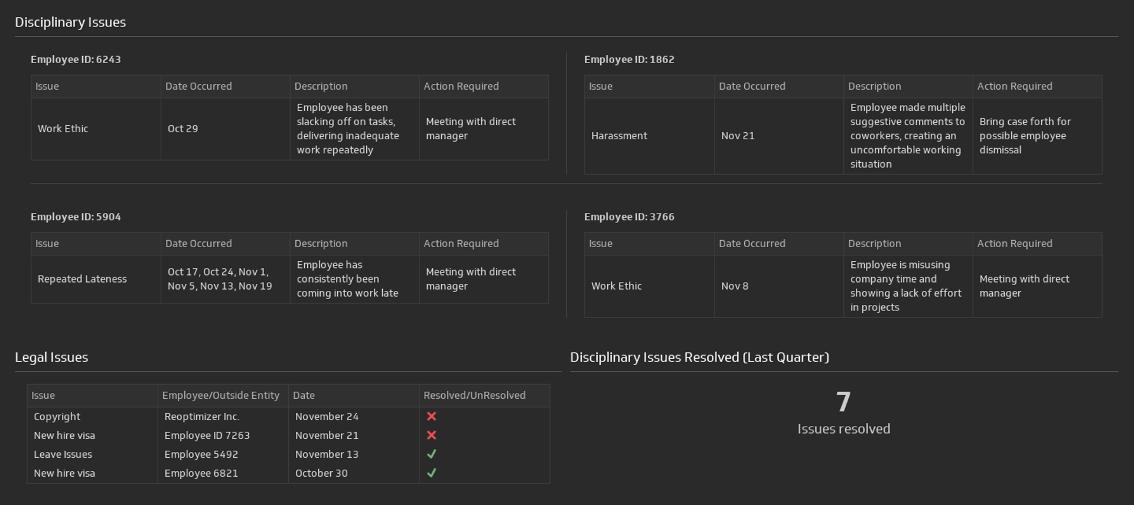Click the Leave Issues cell

click(x=92, y=454)
